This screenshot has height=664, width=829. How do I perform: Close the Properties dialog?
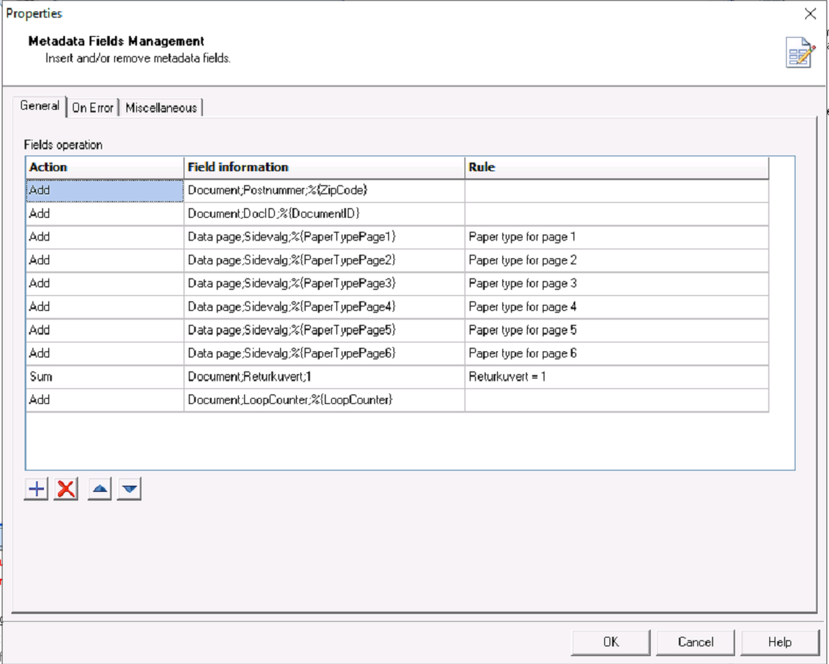pos(811,14)
